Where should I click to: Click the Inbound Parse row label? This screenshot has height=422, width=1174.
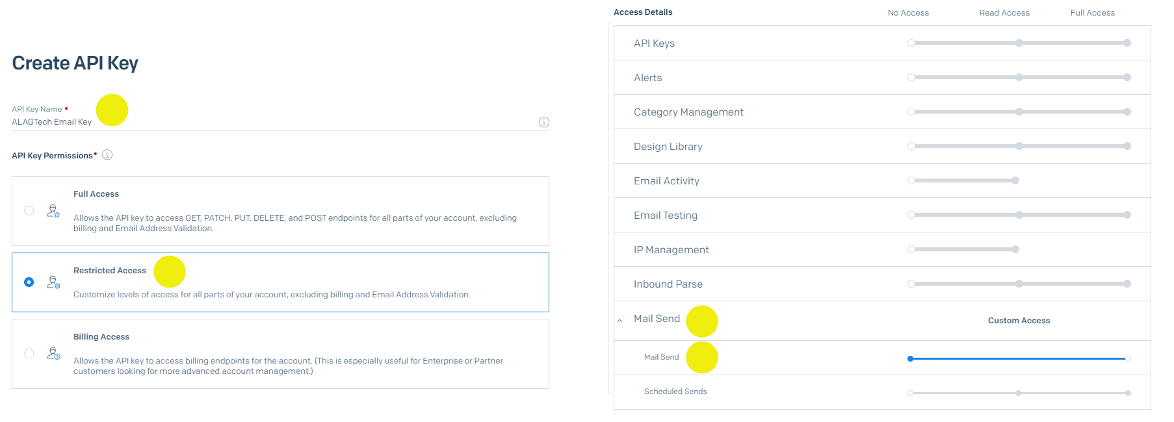tap(668, 284)
